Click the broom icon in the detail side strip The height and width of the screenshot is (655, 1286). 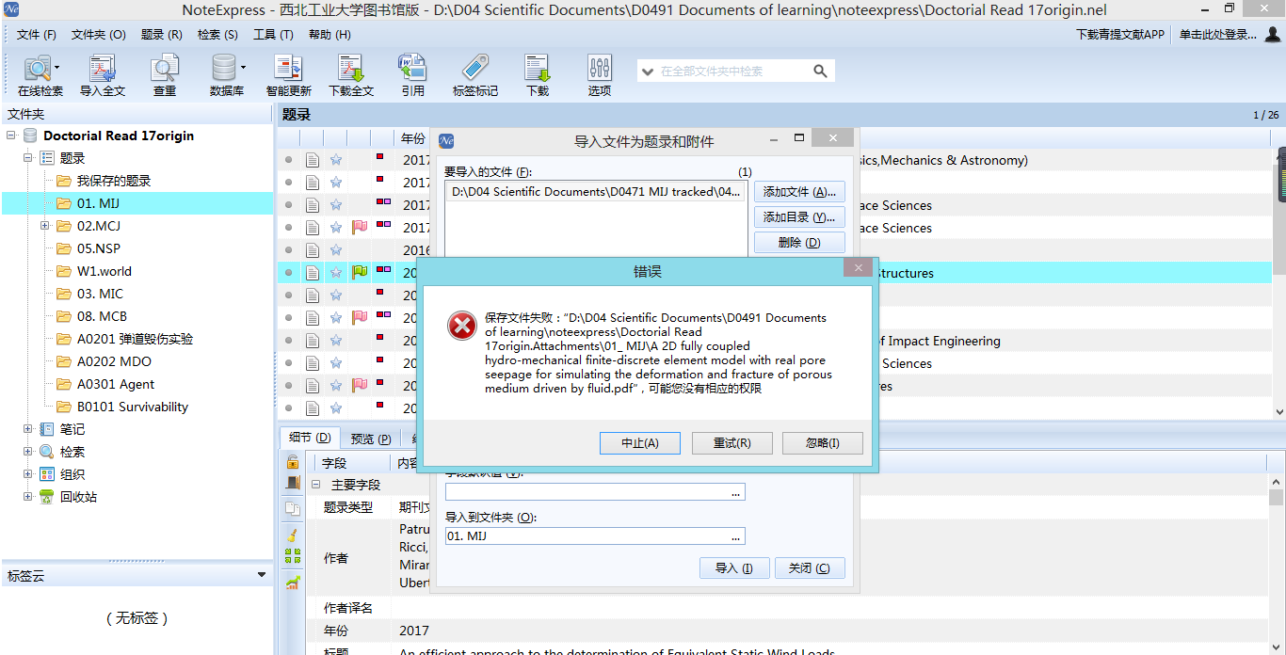pos(293,534)
